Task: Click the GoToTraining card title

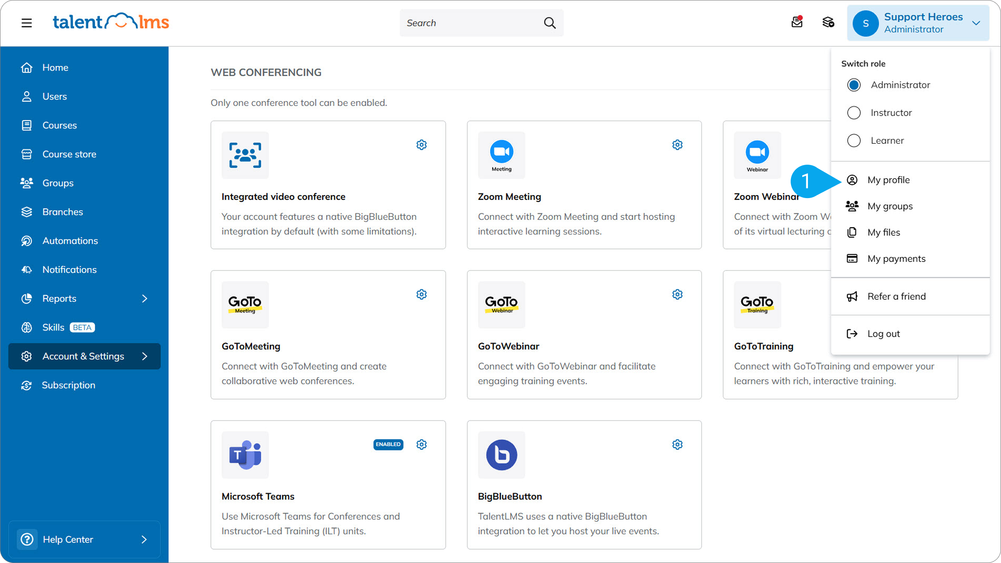Action: click(x=764, y=346)
